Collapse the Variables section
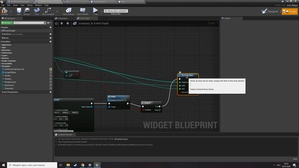 (x=1, y=42)
